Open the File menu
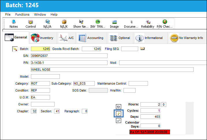This screenshot has width=207, height=140. 8,14
